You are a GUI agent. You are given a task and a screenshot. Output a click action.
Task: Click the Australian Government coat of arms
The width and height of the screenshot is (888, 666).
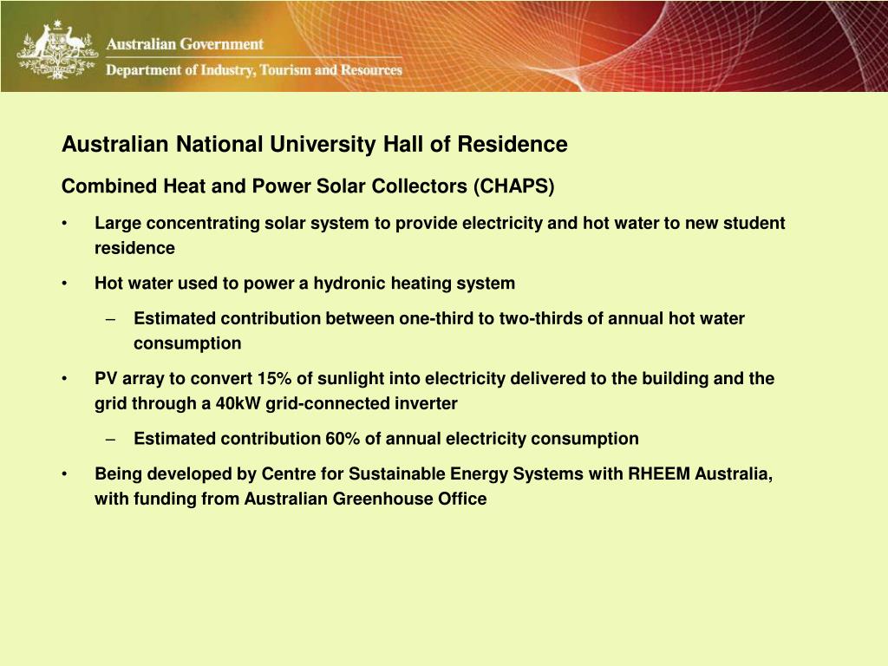coord(57,49)
